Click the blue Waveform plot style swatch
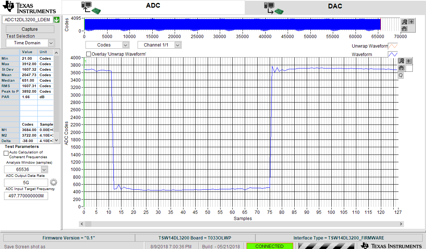The height and width of the screenshot is (249, 426). coord(393,54)
